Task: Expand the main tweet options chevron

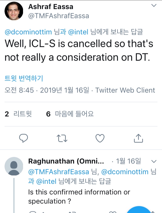Action: (x=154, y=5)
